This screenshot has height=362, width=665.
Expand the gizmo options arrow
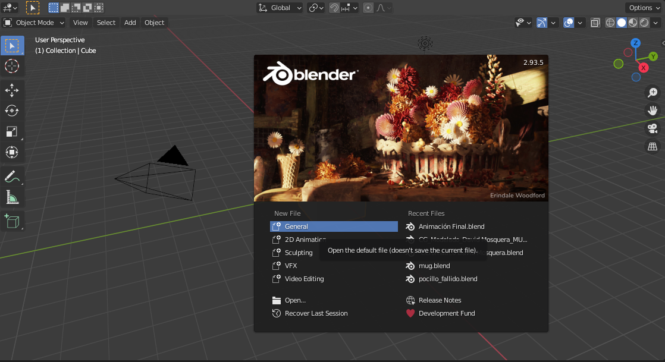tap(553, 23)
